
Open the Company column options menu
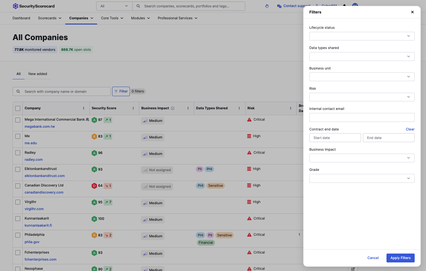point(84,108)
